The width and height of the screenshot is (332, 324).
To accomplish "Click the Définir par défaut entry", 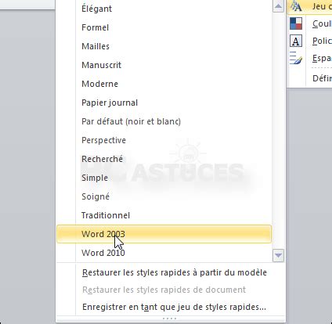I will [x=322, y=78].
